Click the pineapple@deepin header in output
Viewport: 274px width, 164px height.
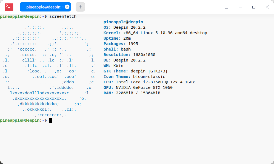pyautogui.click(x=123, y=22)
